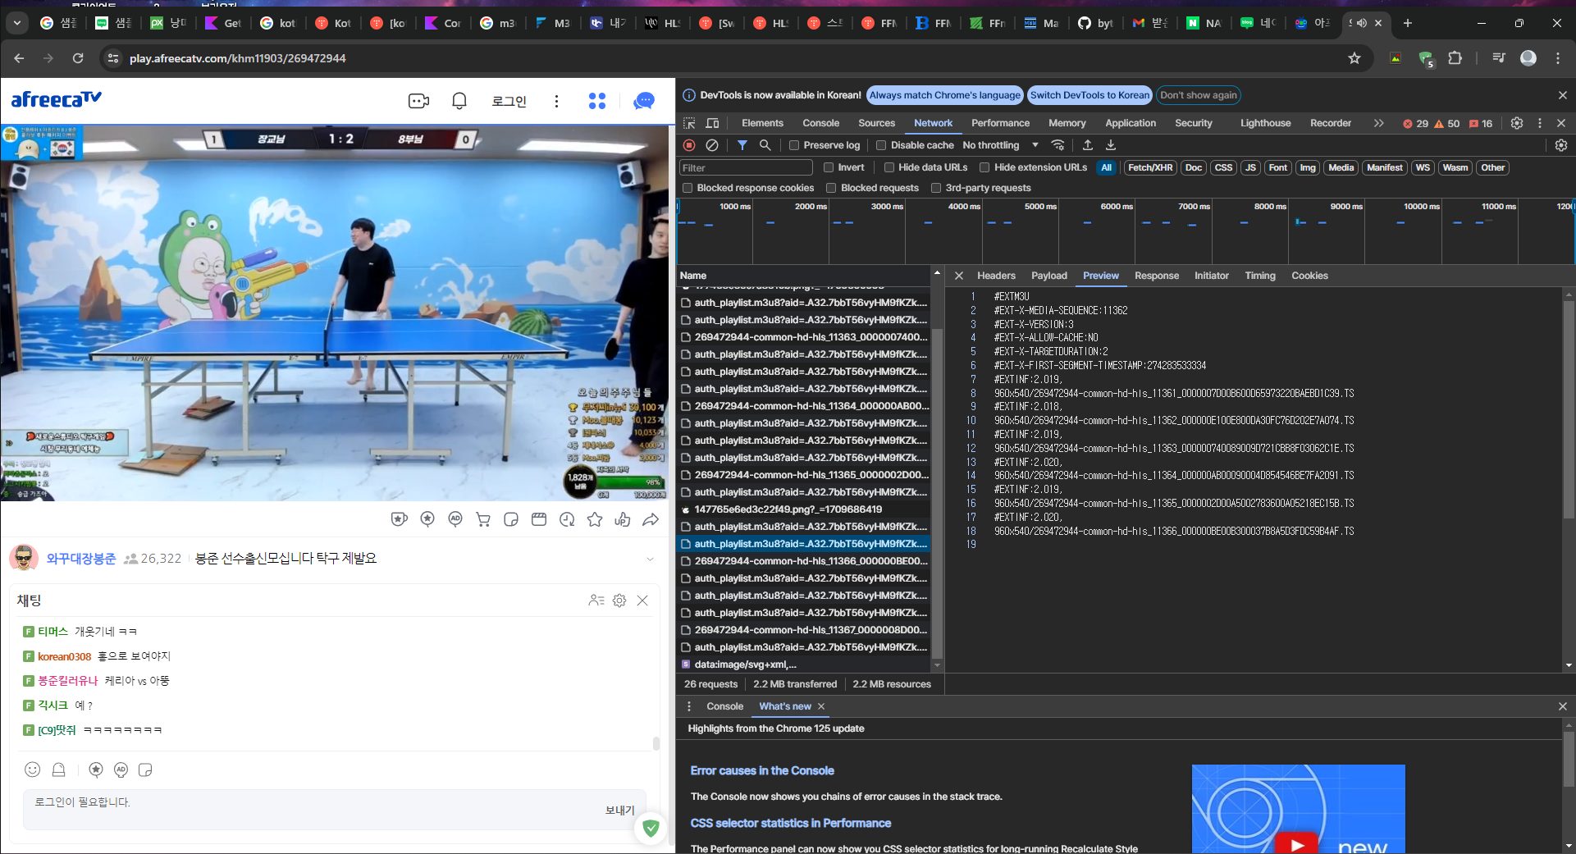This screenshot has width=1576, height=854.
Task: Open the Console tab in DevTools
Action: point(820,123)
